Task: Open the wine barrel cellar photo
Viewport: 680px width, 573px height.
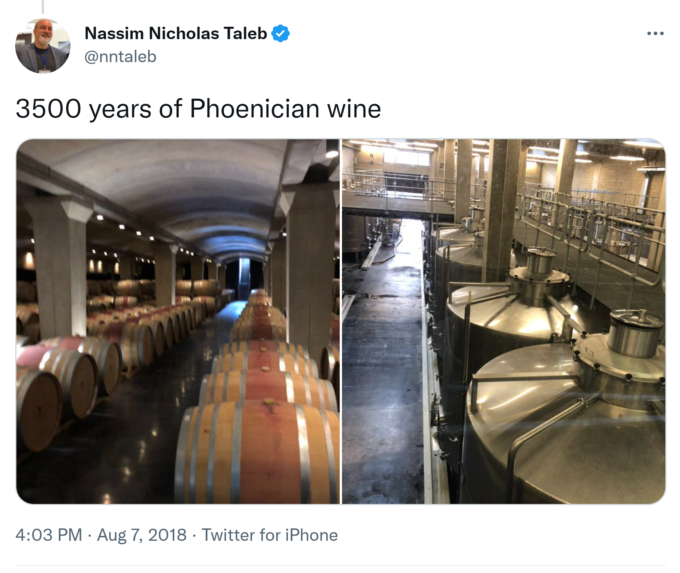Action: click(x=178, y=322)
